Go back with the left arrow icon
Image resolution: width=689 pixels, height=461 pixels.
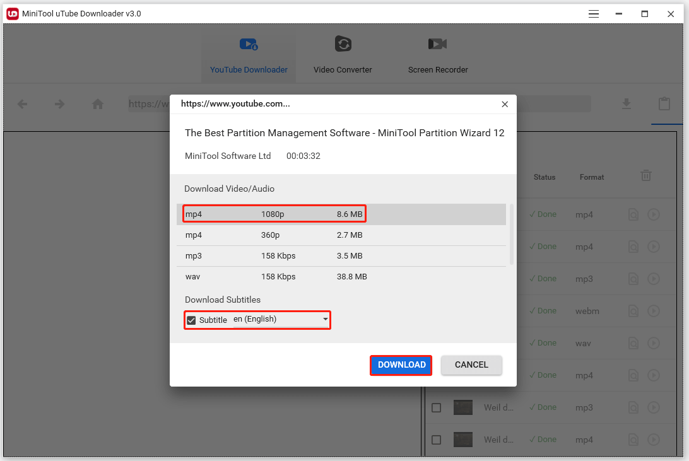[23, 104]
